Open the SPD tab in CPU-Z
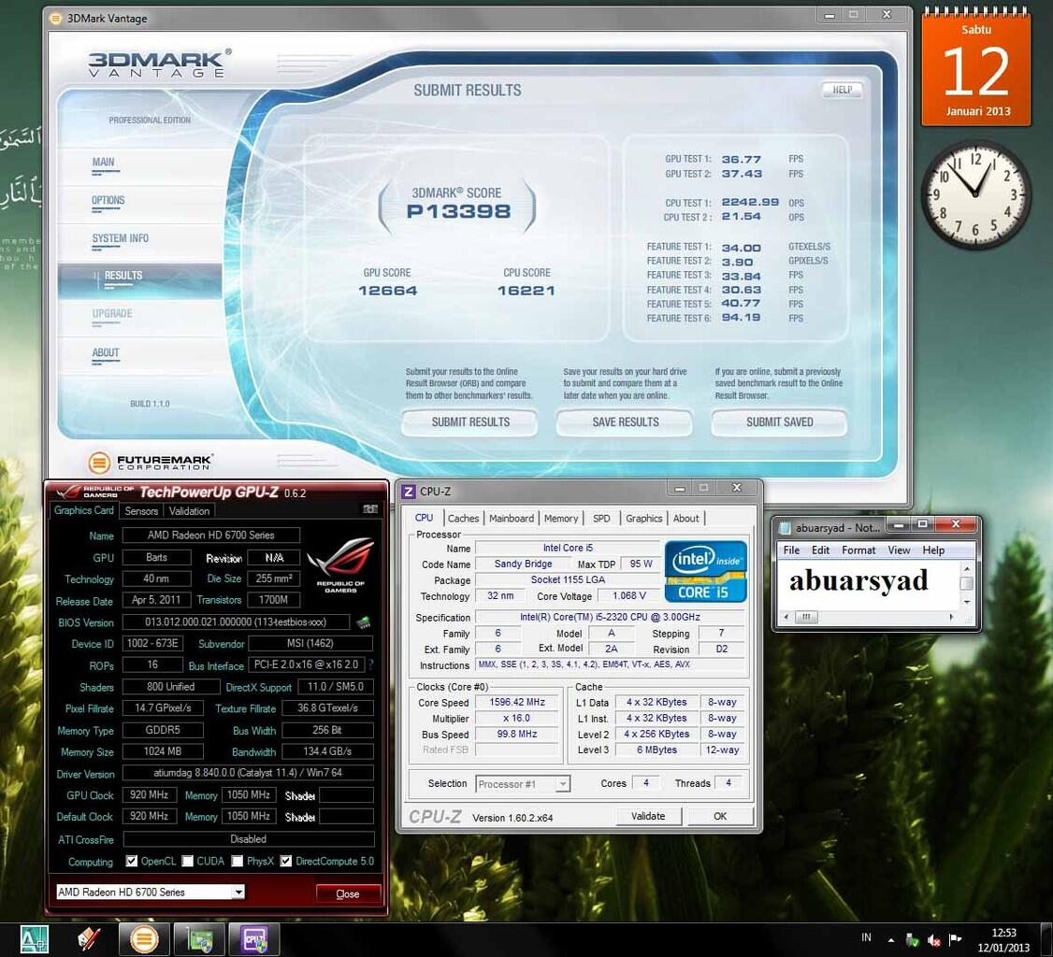Image resolution: width=1053 pixels, height=957 pixels. point(601,518)
